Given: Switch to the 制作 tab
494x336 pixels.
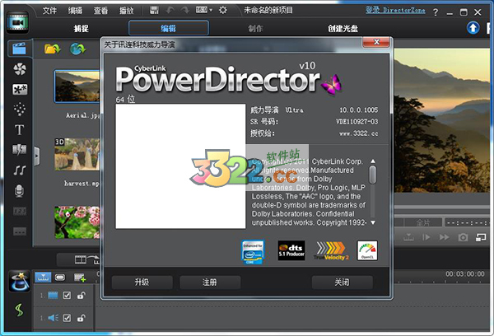Looking at the screenshot, I should pyautogui.click(x=255, y=29).
